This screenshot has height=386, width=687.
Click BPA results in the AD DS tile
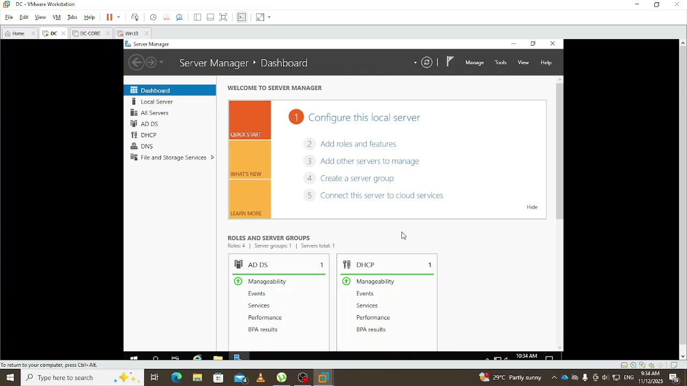262,330
